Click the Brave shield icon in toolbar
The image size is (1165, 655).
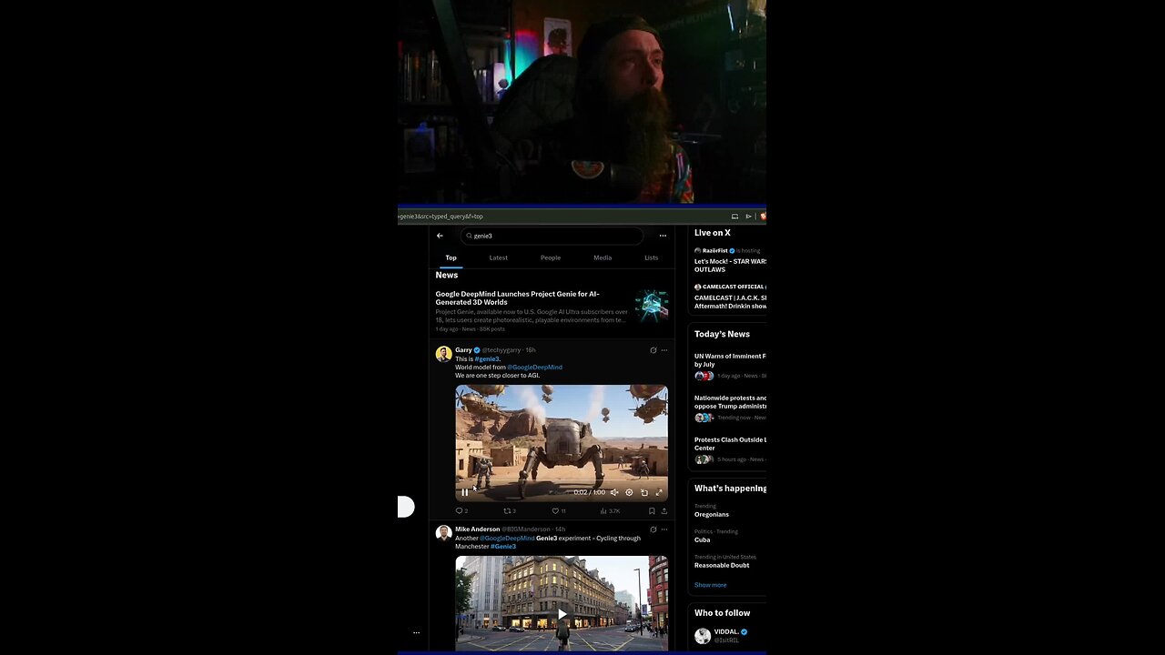[763, 217]
